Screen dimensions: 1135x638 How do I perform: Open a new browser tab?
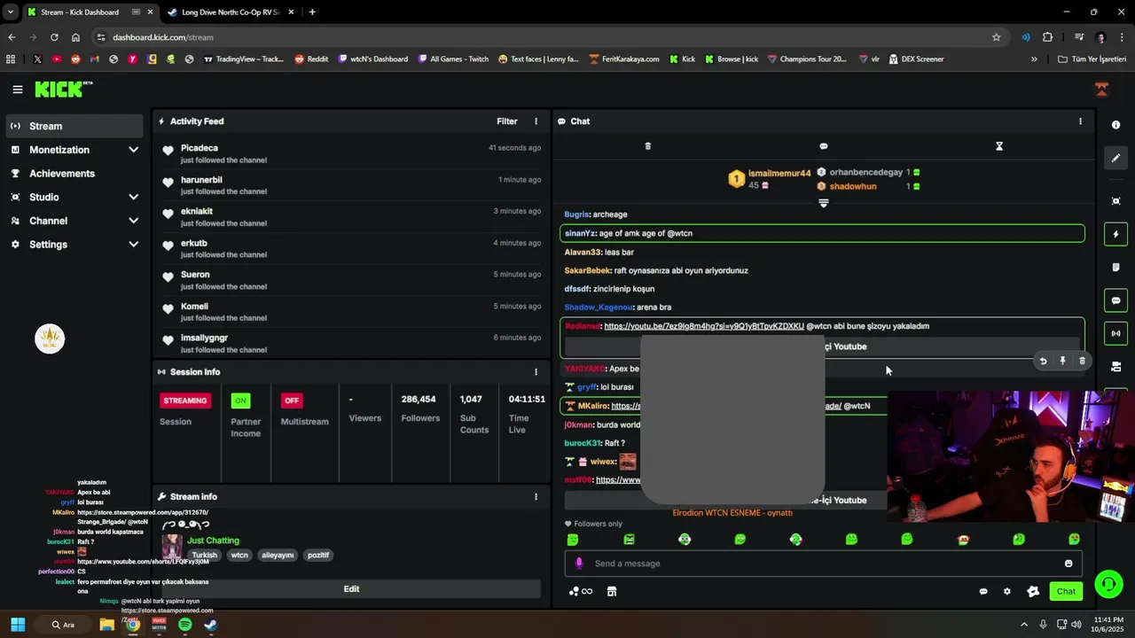point(312,12)
